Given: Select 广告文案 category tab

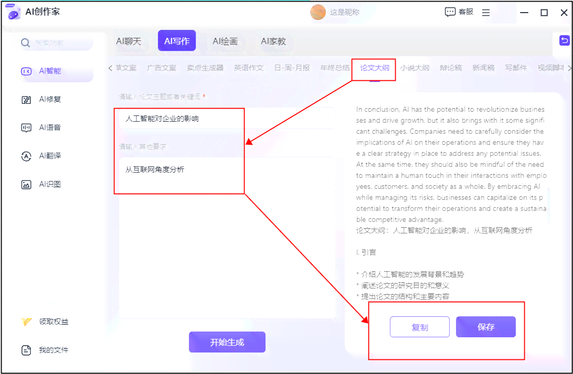Looking at the screenshot, I should tap(162, 68).
